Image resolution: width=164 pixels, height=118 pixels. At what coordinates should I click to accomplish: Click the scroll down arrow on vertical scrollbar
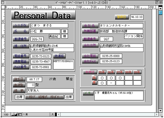click(x=160, y=111)
